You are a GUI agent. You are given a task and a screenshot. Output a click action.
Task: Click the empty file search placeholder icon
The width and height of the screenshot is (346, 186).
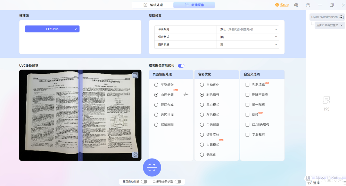click(x=326, y=100)
